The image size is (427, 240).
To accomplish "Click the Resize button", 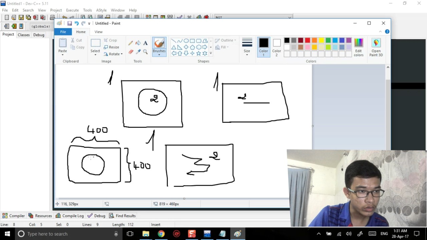I will click(111, 47).
